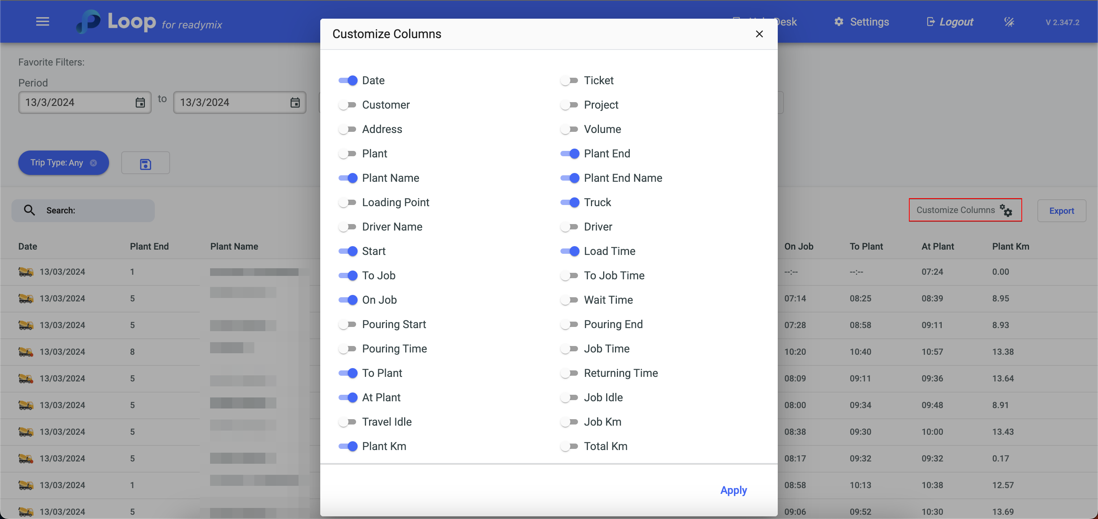1098x519 pixels.
Task: Click the theme toggle icon beside Logout
Action: click(1009, 22)
